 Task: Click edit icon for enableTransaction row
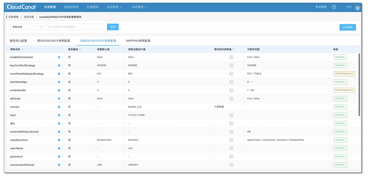(x=231, y=57)
